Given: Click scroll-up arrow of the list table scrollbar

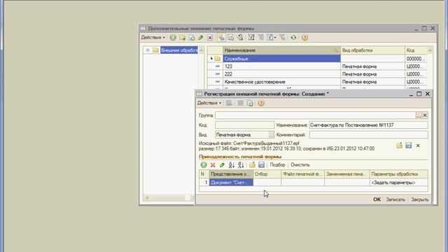Looking at the screenshot, I should click(x=430, y=50).
